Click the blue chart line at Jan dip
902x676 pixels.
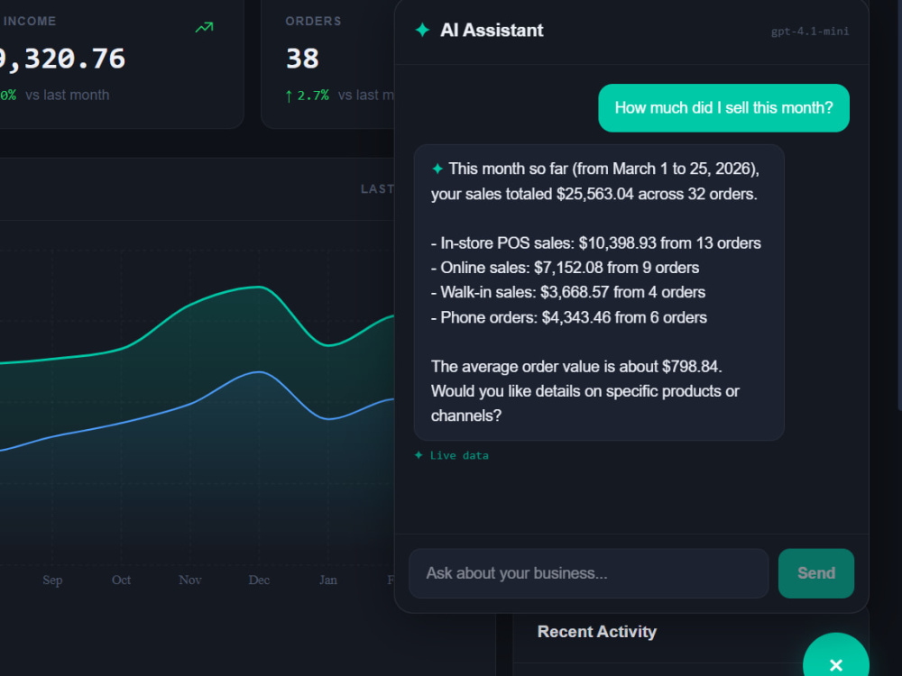pos(328,418)
